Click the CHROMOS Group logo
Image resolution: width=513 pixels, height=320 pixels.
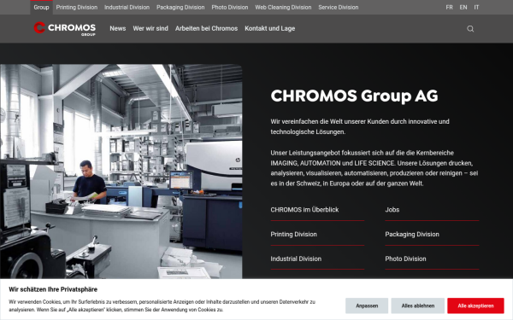(65, 28)
